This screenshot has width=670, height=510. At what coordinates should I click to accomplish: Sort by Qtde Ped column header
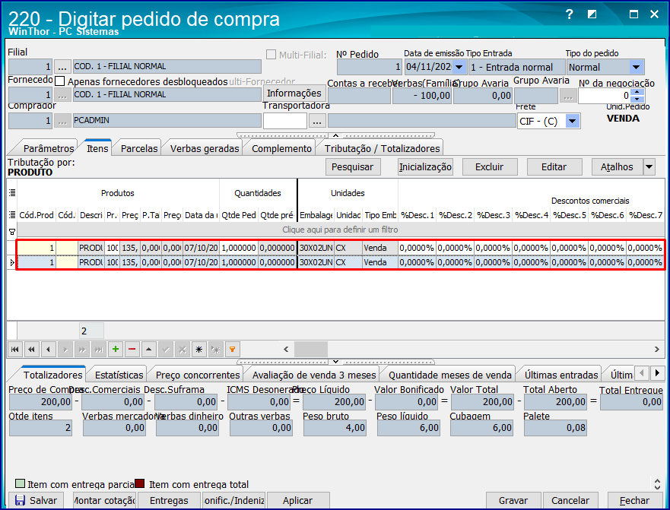pyautogui.click(x=239, y=215)
